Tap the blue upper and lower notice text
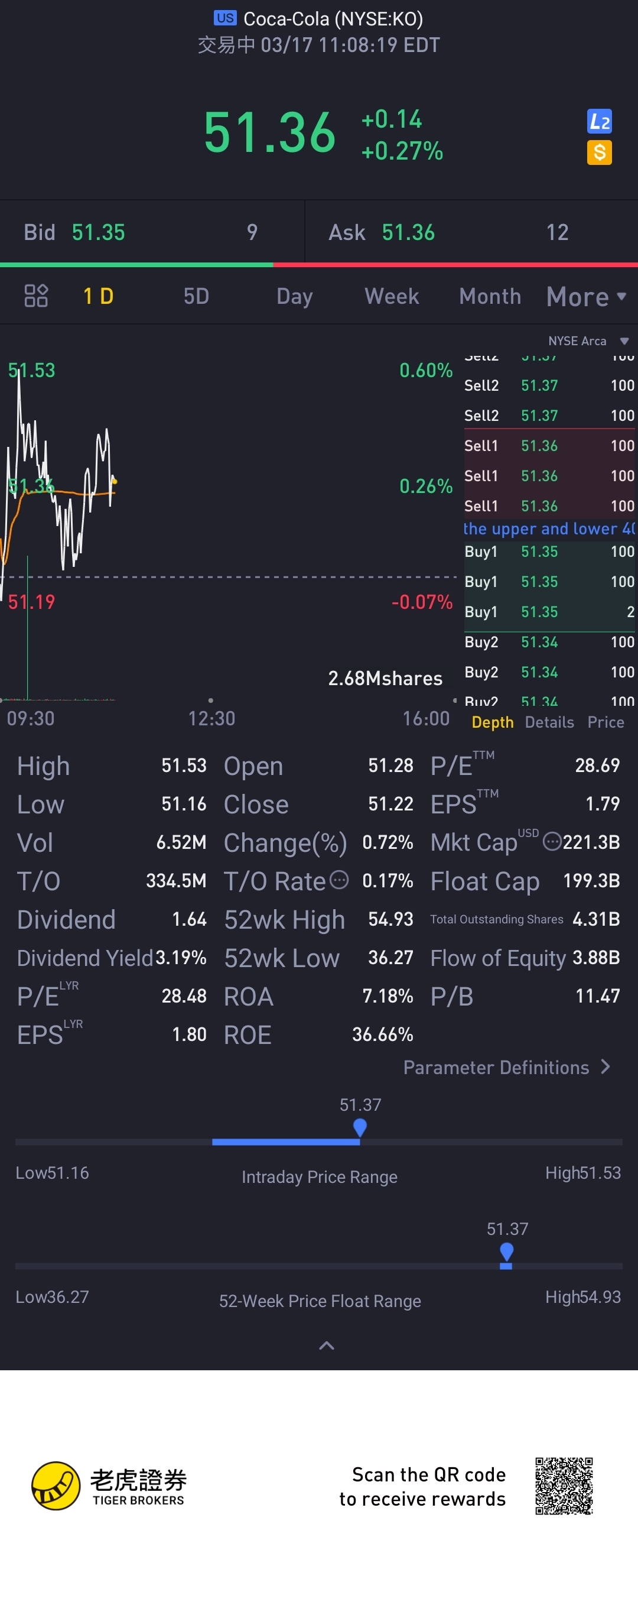This screenshot has width=638, height=1602. point(549,528)
